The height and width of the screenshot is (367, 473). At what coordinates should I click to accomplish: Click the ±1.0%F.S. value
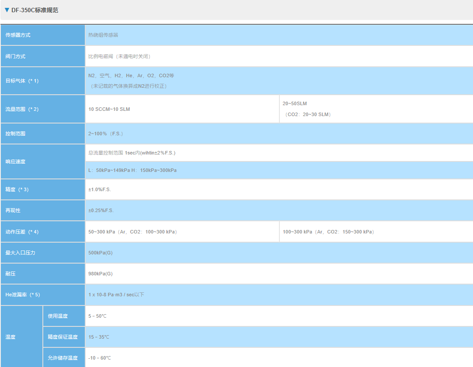[100, 189]
